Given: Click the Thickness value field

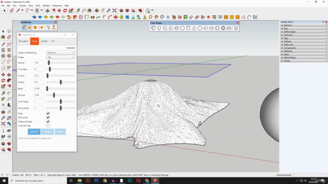Looking at the screenshot, I should coord(39,70).
